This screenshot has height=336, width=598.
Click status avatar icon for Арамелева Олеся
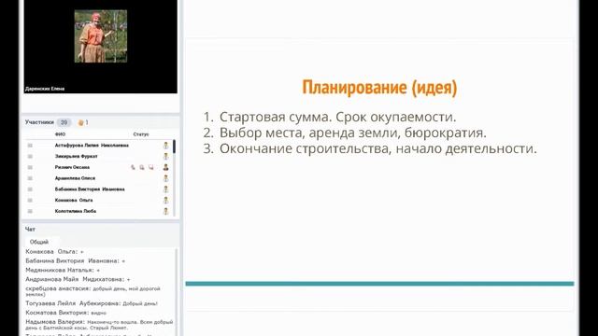[166, 178]
